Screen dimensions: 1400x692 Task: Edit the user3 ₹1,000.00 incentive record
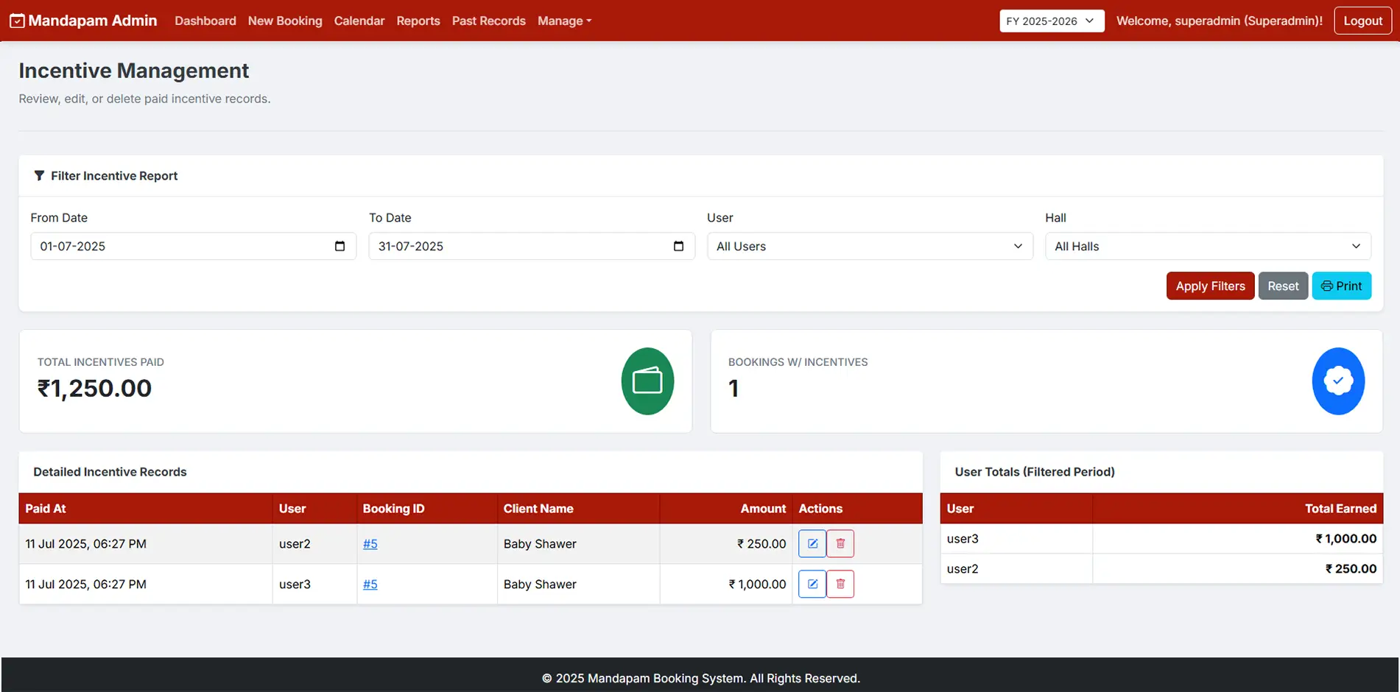pos(812,584)
